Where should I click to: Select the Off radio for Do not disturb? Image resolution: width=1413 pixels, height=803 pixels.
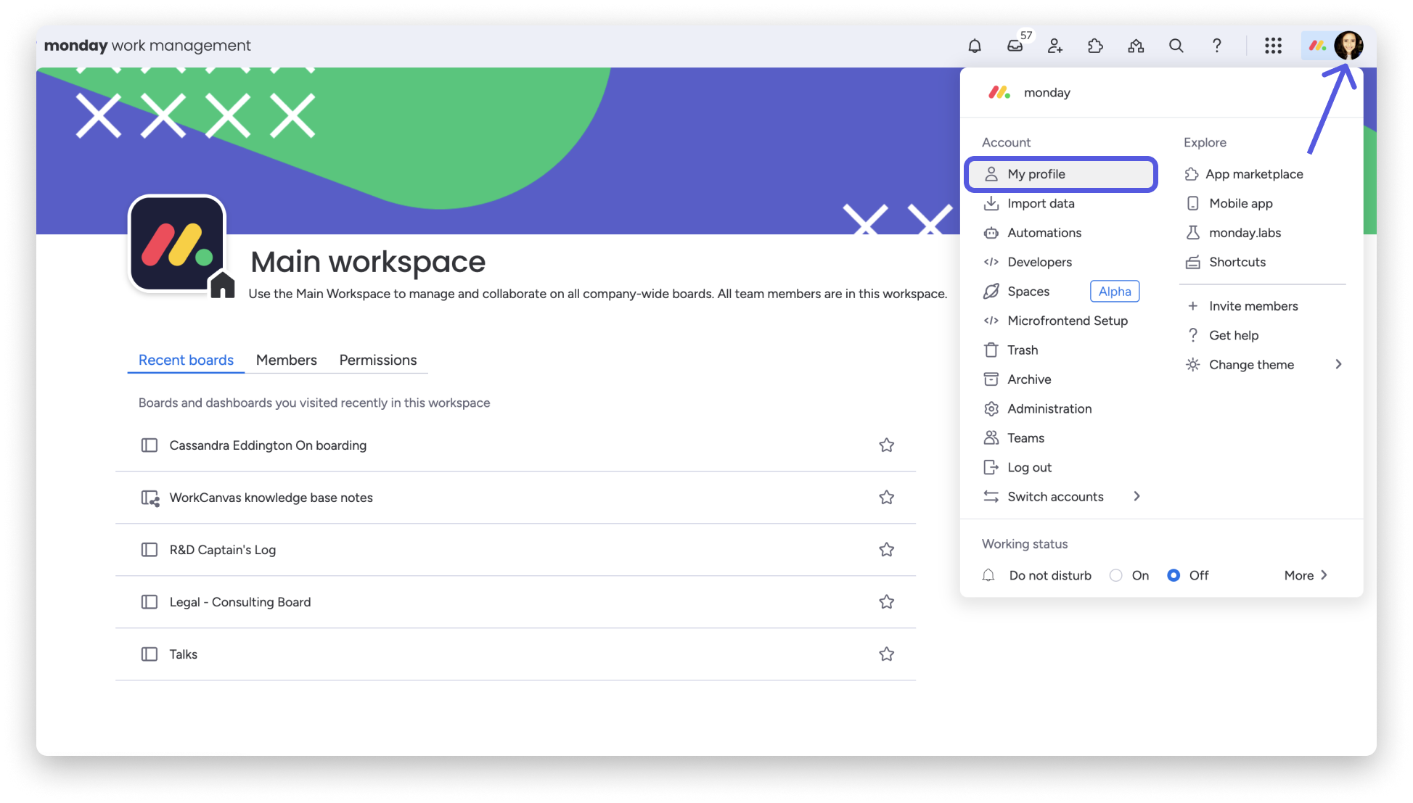1174,575
